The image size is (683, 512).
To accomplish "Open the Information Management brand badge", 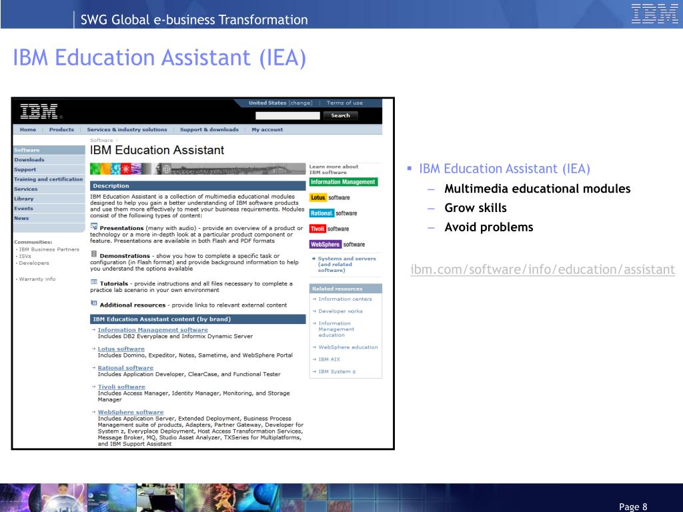I will coord(344,182).
